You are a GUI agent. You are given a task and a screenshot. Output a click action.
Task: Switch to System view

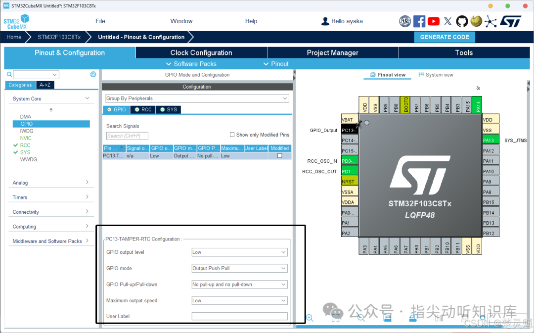(436, 75)
